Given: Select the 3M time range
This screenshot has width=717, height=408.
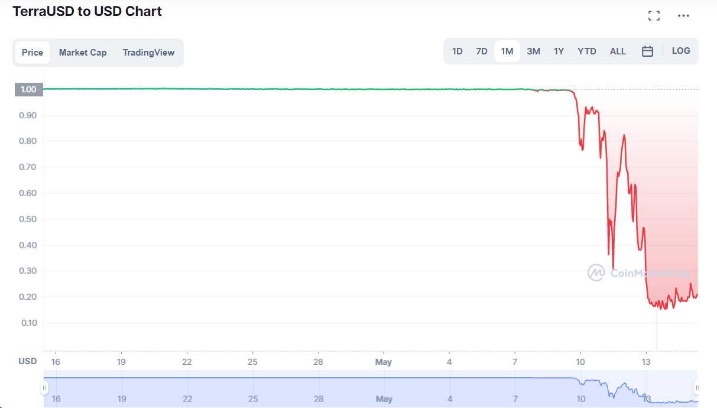Looking at the screenshot, I should (x=533, y=51).
